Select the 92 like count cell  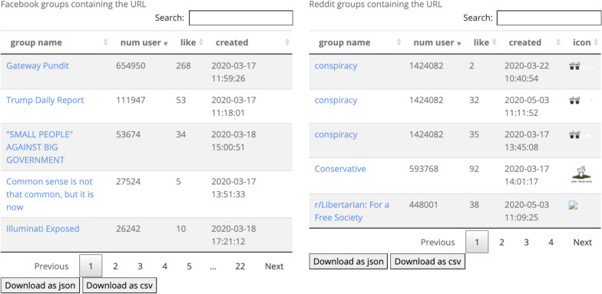pyautogui.click(x=474, y=169)
